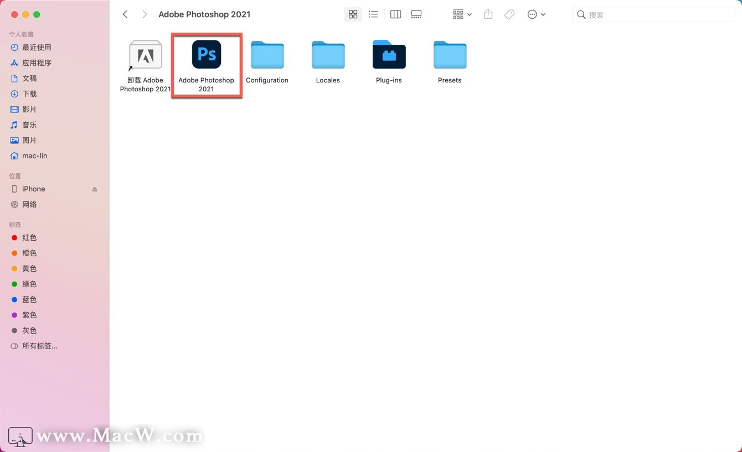Choose the 灰色 tag
Image resolution: width=742 pixels, height=452 pixels.
[29, 331]
